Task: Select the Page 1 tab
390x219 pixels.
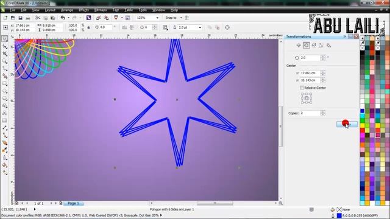Action: [73, 203]
